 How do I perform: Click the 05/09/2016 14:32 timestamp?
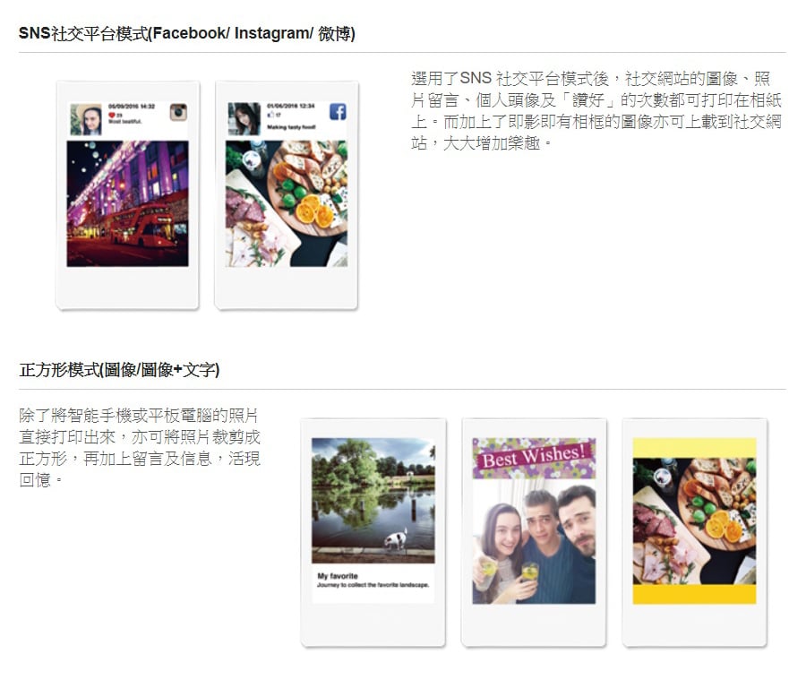pos(132,106)
